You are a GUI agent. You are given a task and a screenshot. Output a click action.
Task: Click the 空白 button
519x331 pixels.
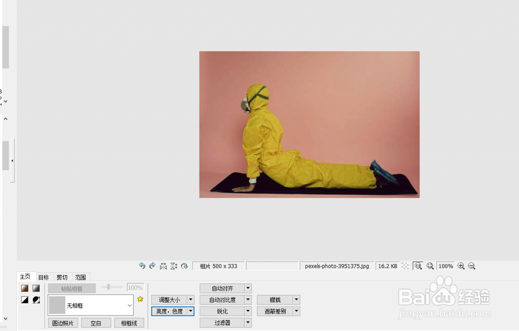tap(96, 323)
